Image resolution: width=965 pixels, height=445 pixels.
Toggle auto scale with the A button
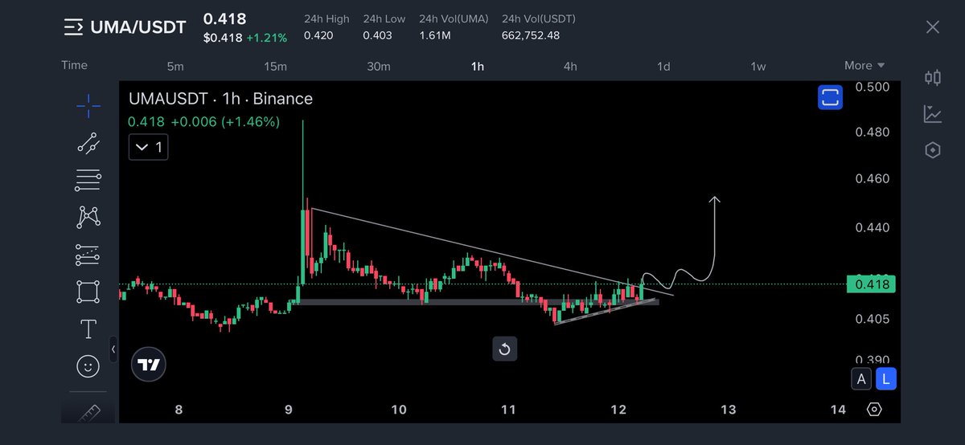pyautogui.click(x=861, y=379)
